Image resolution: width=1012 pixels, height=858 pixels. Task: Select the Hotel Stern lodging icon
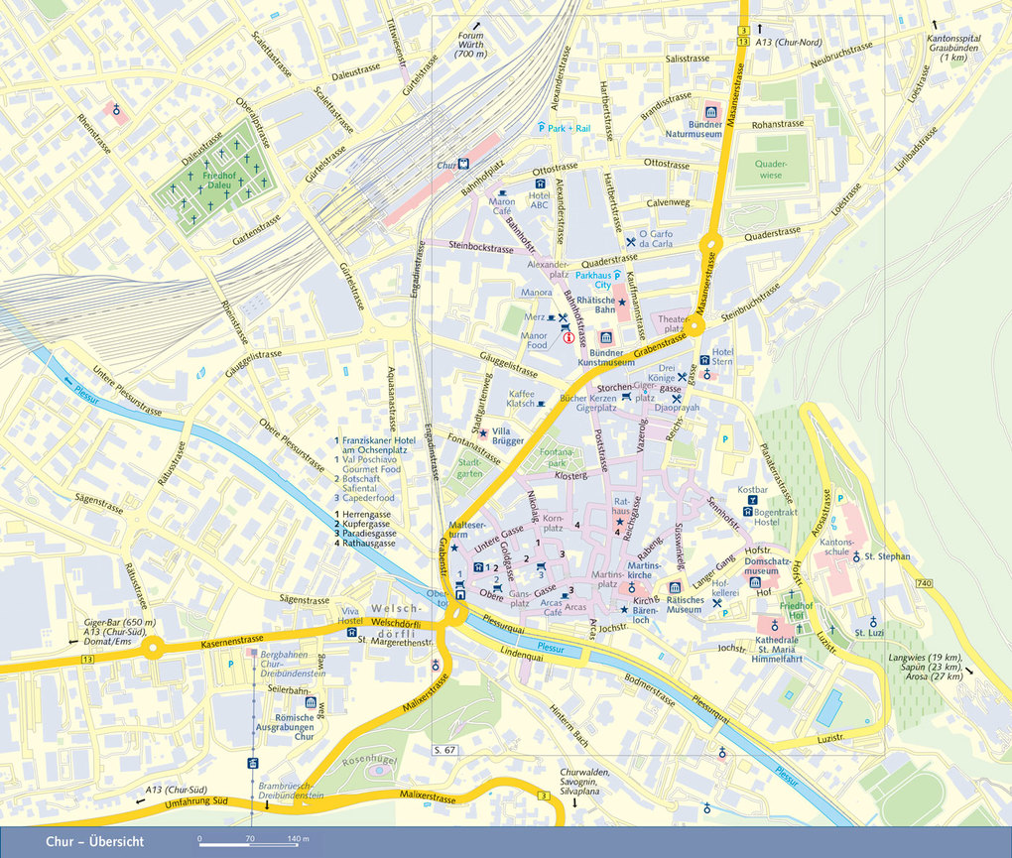pyautogui.click(x=704, y=360)
